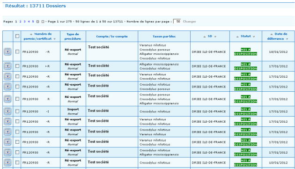Image resolution: width=295 pixels, height=169 pixels.
Task: Select row with Crocodylus niloticus then Alligator mississippiensis
Action: 17,152
